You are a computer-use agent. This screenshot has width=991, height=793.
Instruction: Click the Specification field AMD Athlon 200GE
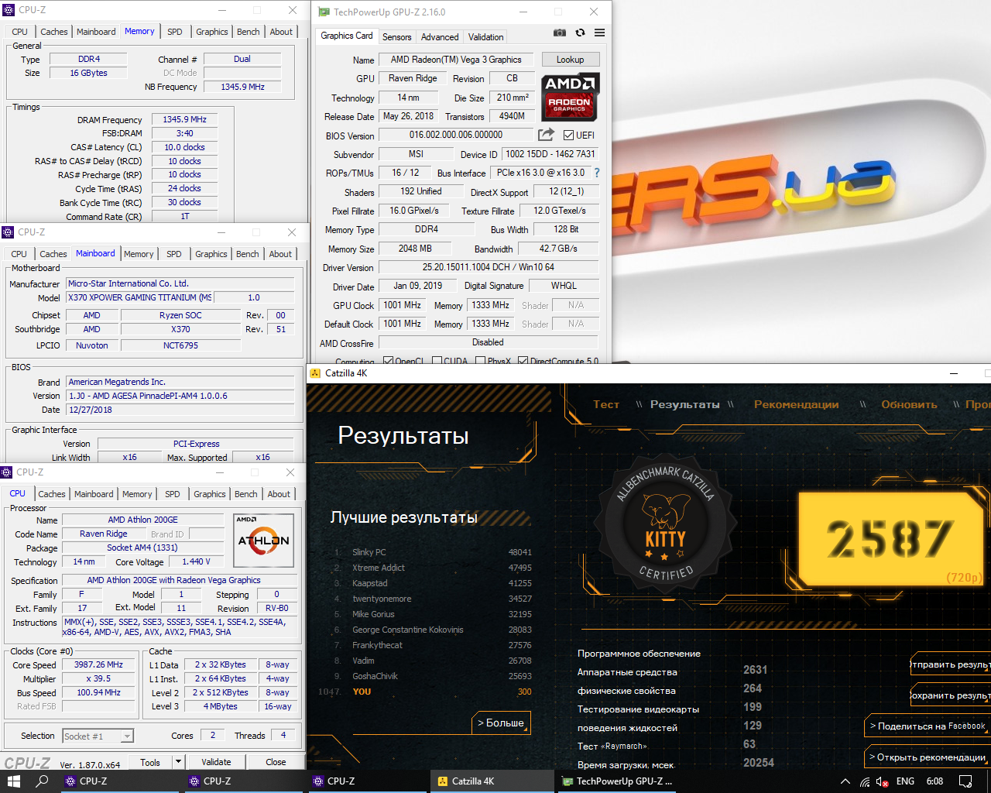click(180, 580)
